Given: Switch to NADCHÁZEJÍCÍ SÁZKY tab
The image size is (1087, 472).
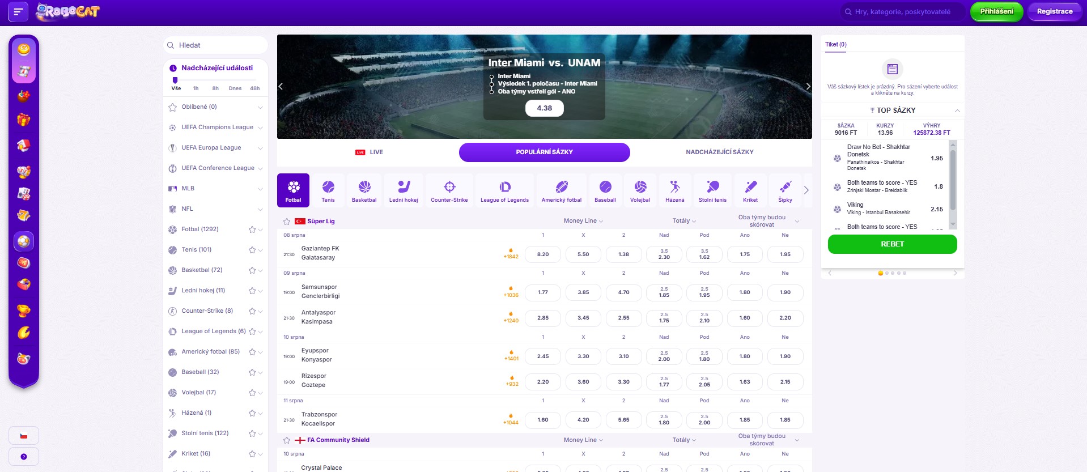Looking at the screenshot, I should click(720, 152).
